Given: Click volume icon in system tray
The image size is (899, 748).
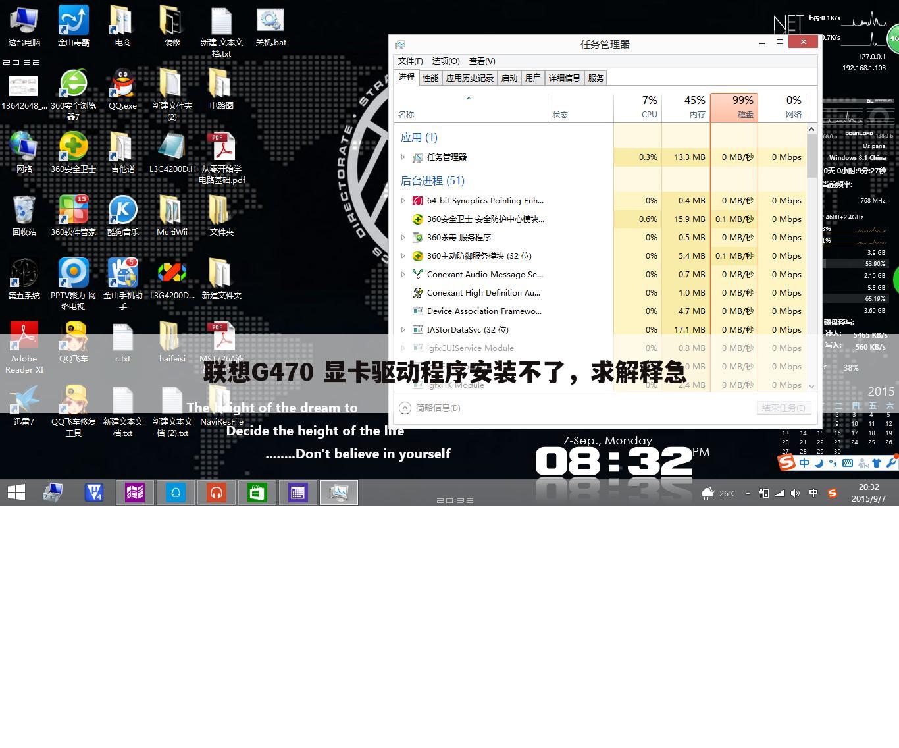Looking at the screenshot, I should coord(796,493).
